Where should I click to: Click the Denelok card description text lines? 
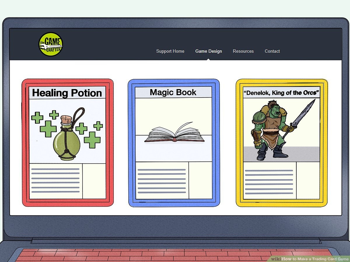[269, 180]
